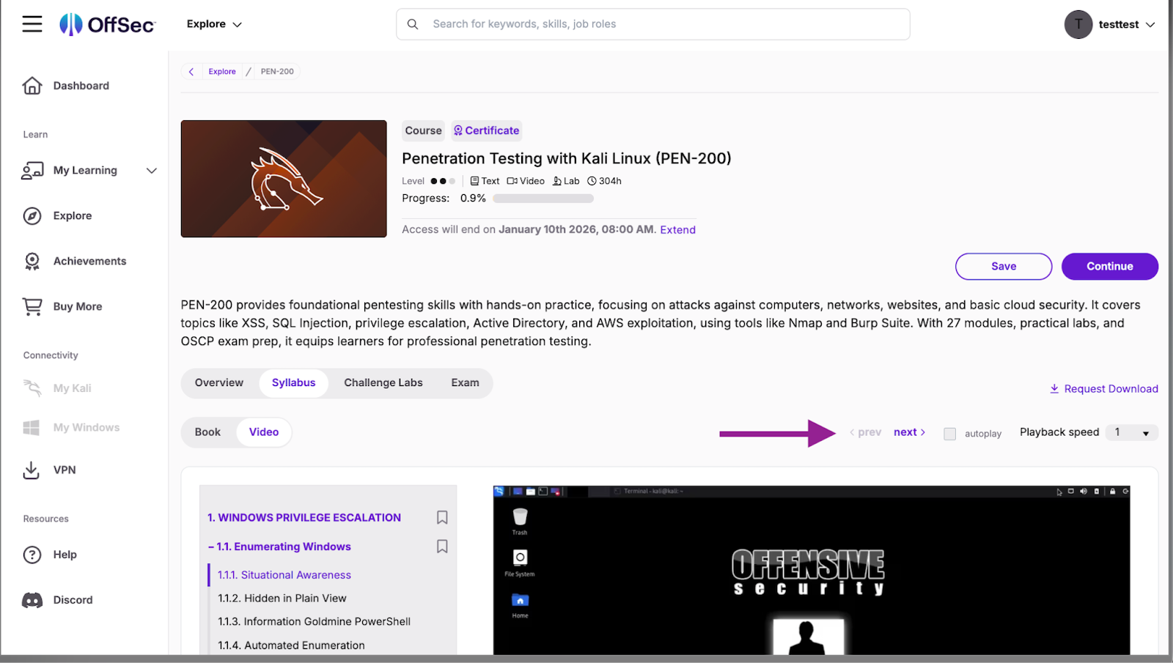
Task: Click the File System icon in video
Action: (x=520, y=558)
